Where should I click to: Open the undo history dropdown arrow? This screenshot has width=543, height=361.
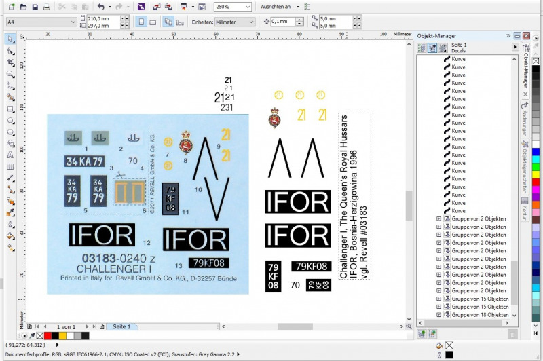tap(110, 7)
